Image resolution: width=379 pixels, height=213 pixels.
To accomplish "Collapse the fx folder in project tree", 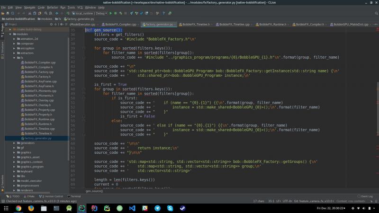I will point(13,57).
